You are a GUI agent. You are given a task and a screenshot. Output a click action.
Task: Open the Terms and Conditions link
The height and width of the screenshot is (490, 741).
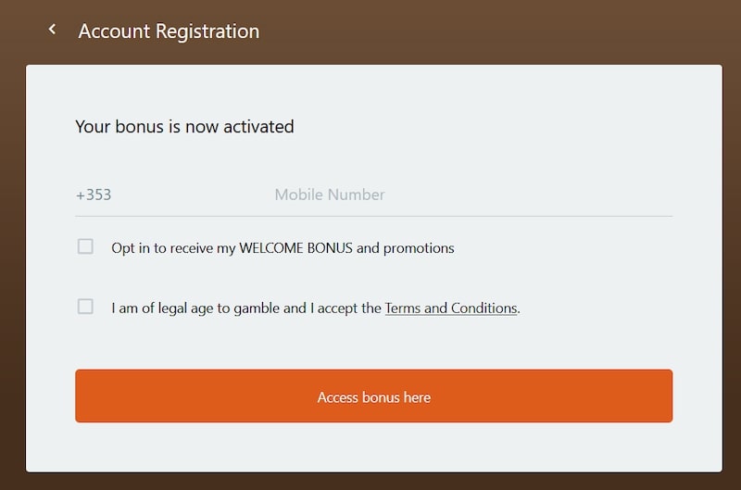[x=450, y=308]
